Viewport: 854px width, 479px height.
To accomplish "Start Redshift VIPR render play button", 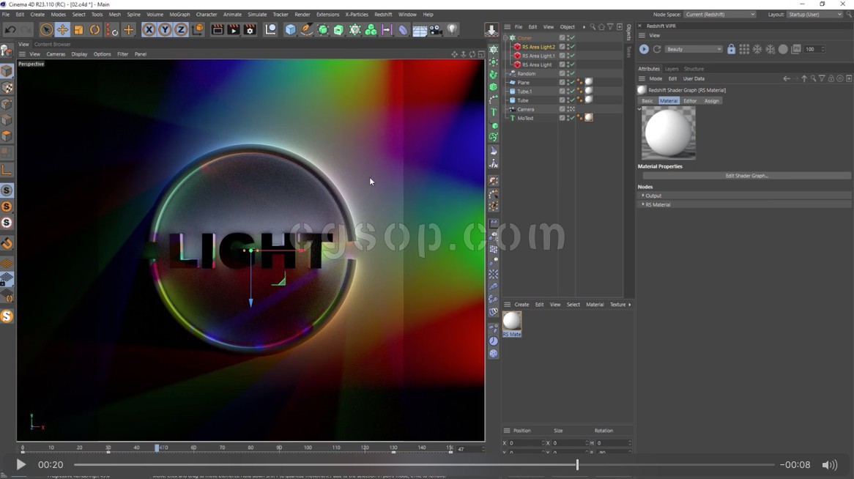I will click(644, 49).
